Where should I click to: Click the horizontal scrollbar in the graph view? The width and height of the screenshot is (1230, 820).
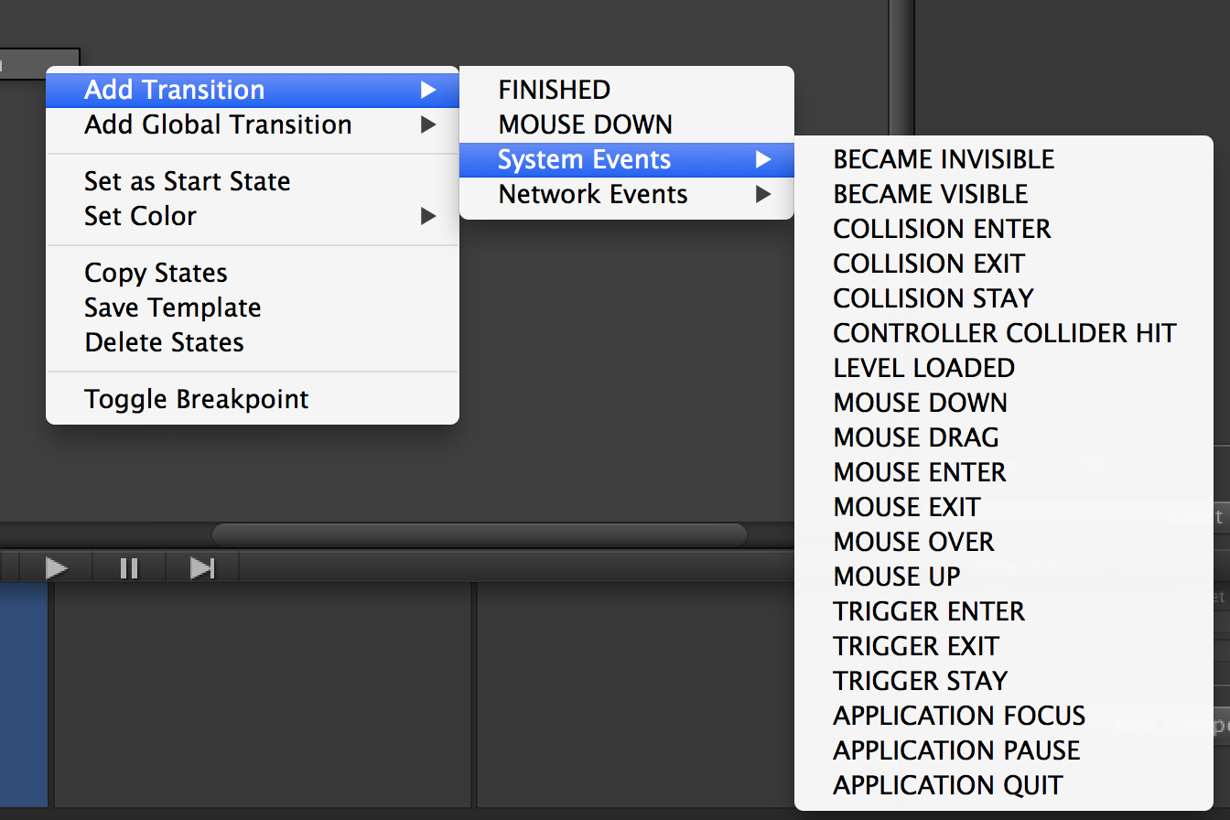pyautogui.click(x=480, y=534)
